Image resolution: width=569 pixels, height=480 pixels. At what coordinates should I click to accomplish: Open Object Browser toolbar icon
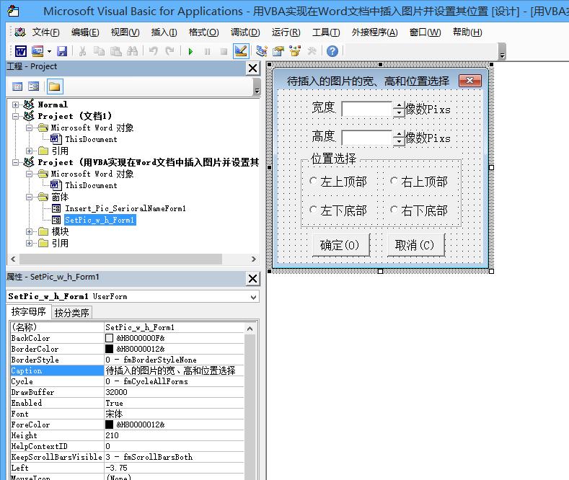pyautogui.click(x=295, y=51)
